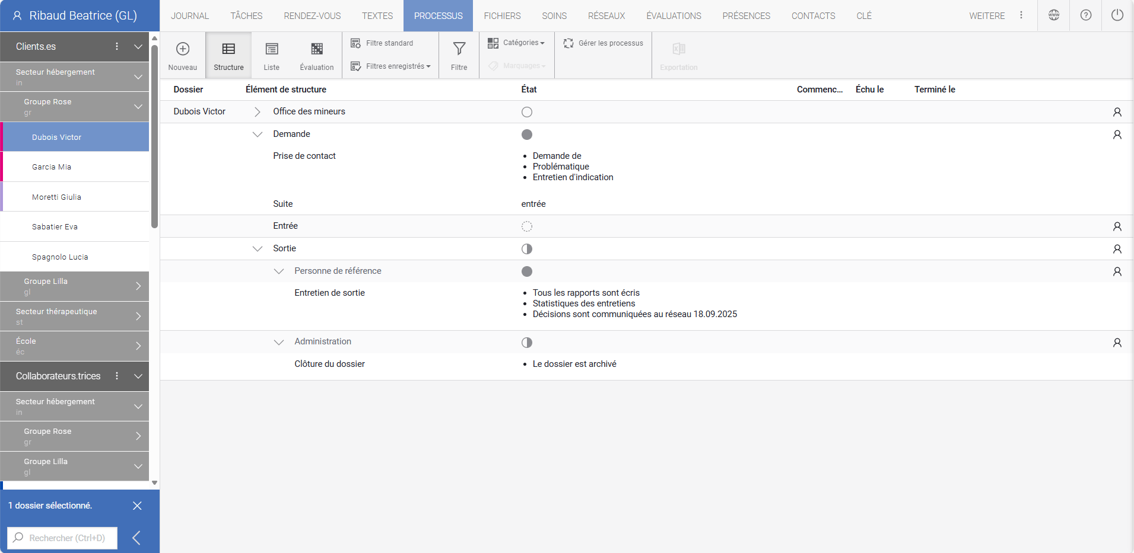Toggle the Administration state indicator
Screen dimensions: 1134x553
tap(526, 342)
